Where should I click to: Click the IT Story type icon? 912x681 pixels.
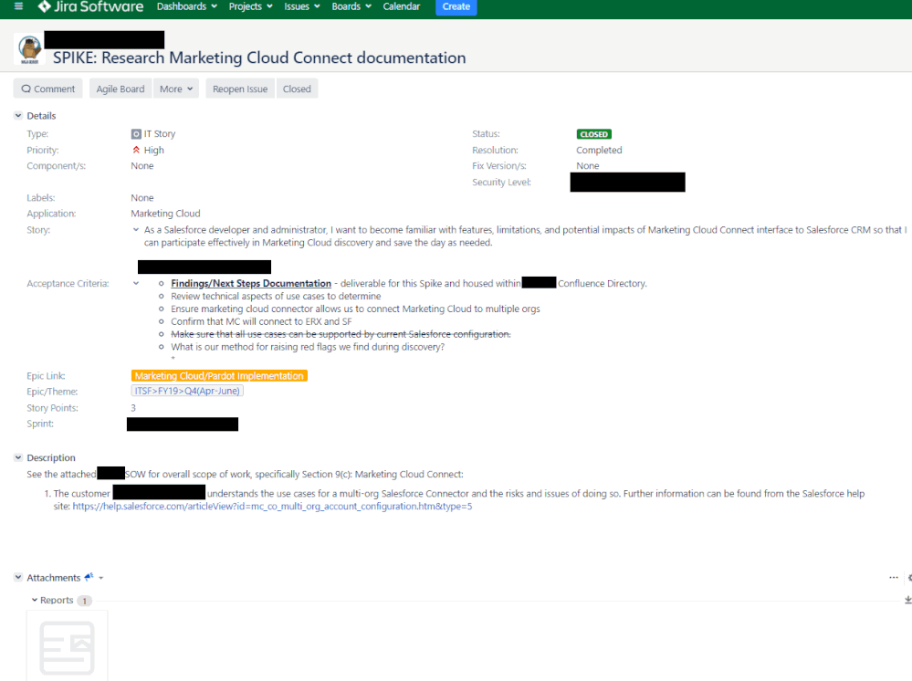click(x=136, y=134)
